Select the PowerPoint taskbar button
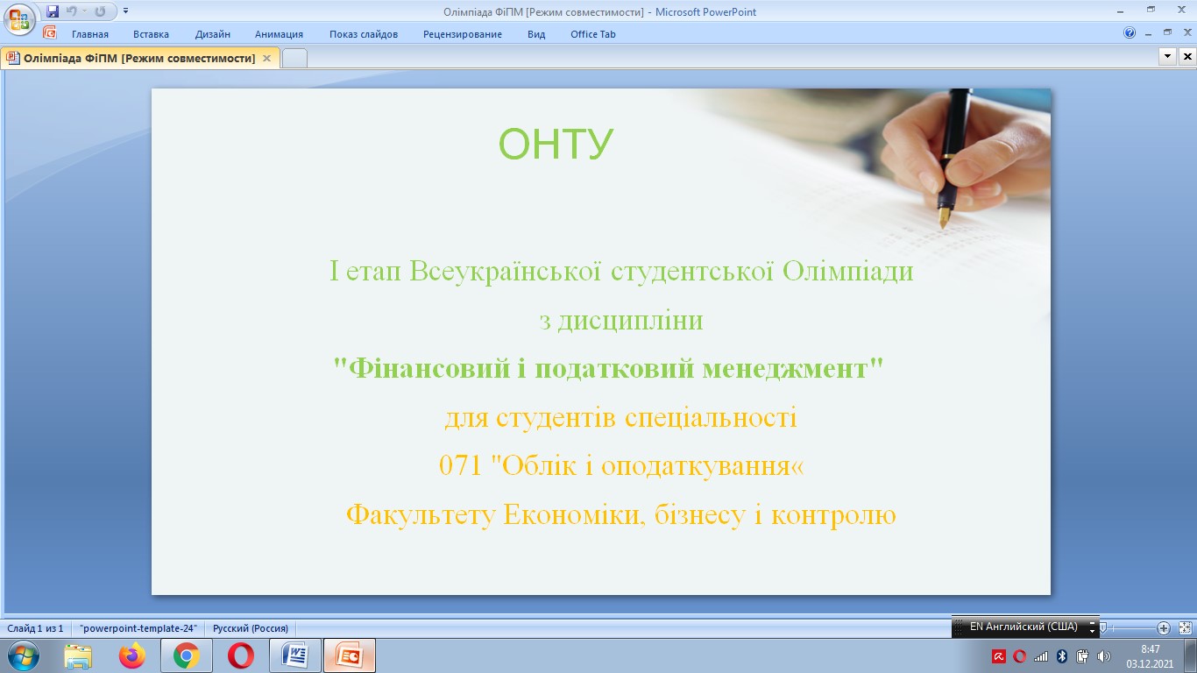1197x673 pixels. [x=350, y=655]
